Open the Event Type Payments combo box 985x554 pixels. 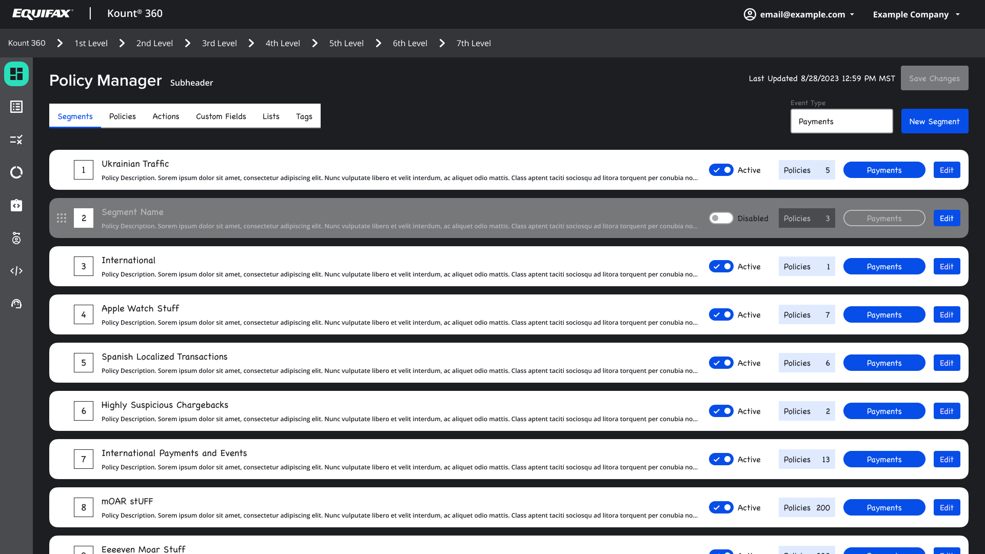point(841,121)
